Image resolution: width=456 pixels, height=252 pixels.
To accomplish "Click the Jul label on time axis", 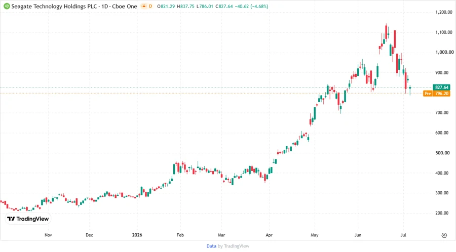I will (x=403, y=235).
